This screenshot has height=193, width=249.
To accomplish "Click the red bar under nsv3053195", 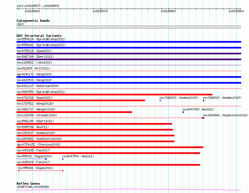I will click(x=108, y=153).
